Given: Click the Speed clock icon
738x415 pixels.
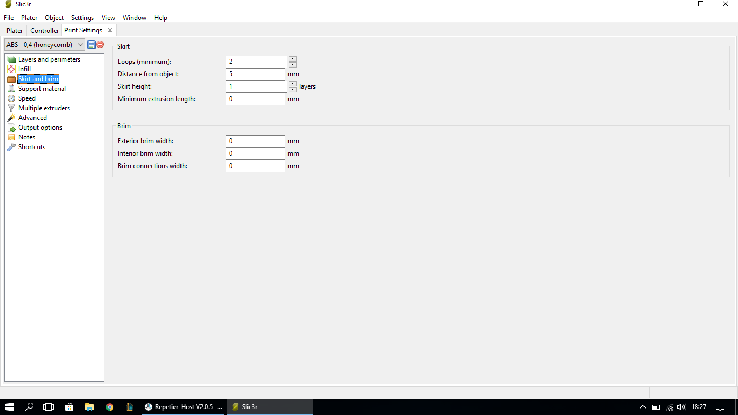Looking at the screenshot, I should pyautogui.click(x=11, y=98).
